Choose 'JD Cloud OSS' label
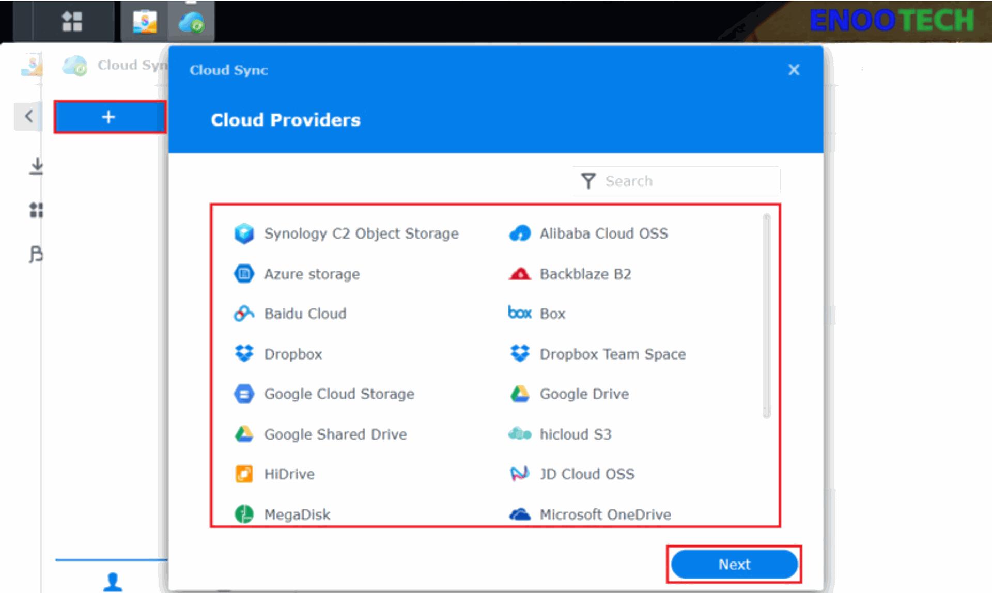 pyautogui.click(x=587, y=474)
